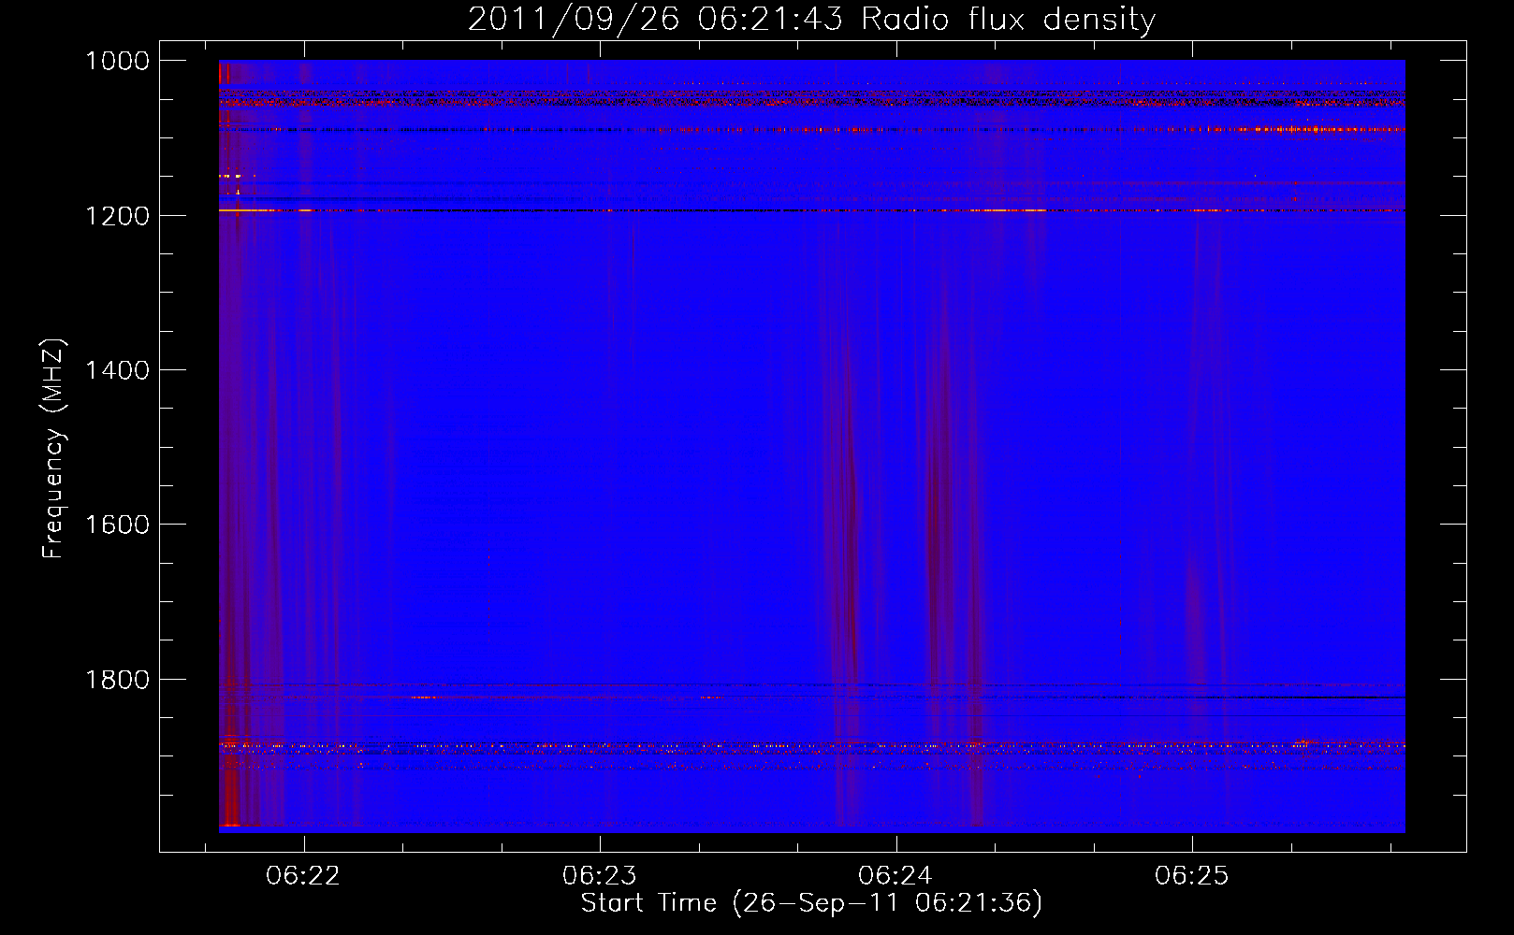Click the 06:22 time tick label
Image resolution: width=1514 pixels, height=935 pixels.
click(x=303, y=876)
